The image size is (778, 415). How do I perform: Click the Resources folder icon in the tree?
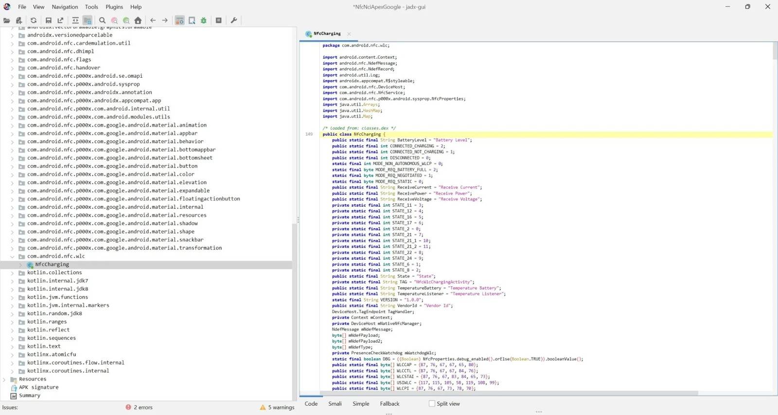pos(14,379)
